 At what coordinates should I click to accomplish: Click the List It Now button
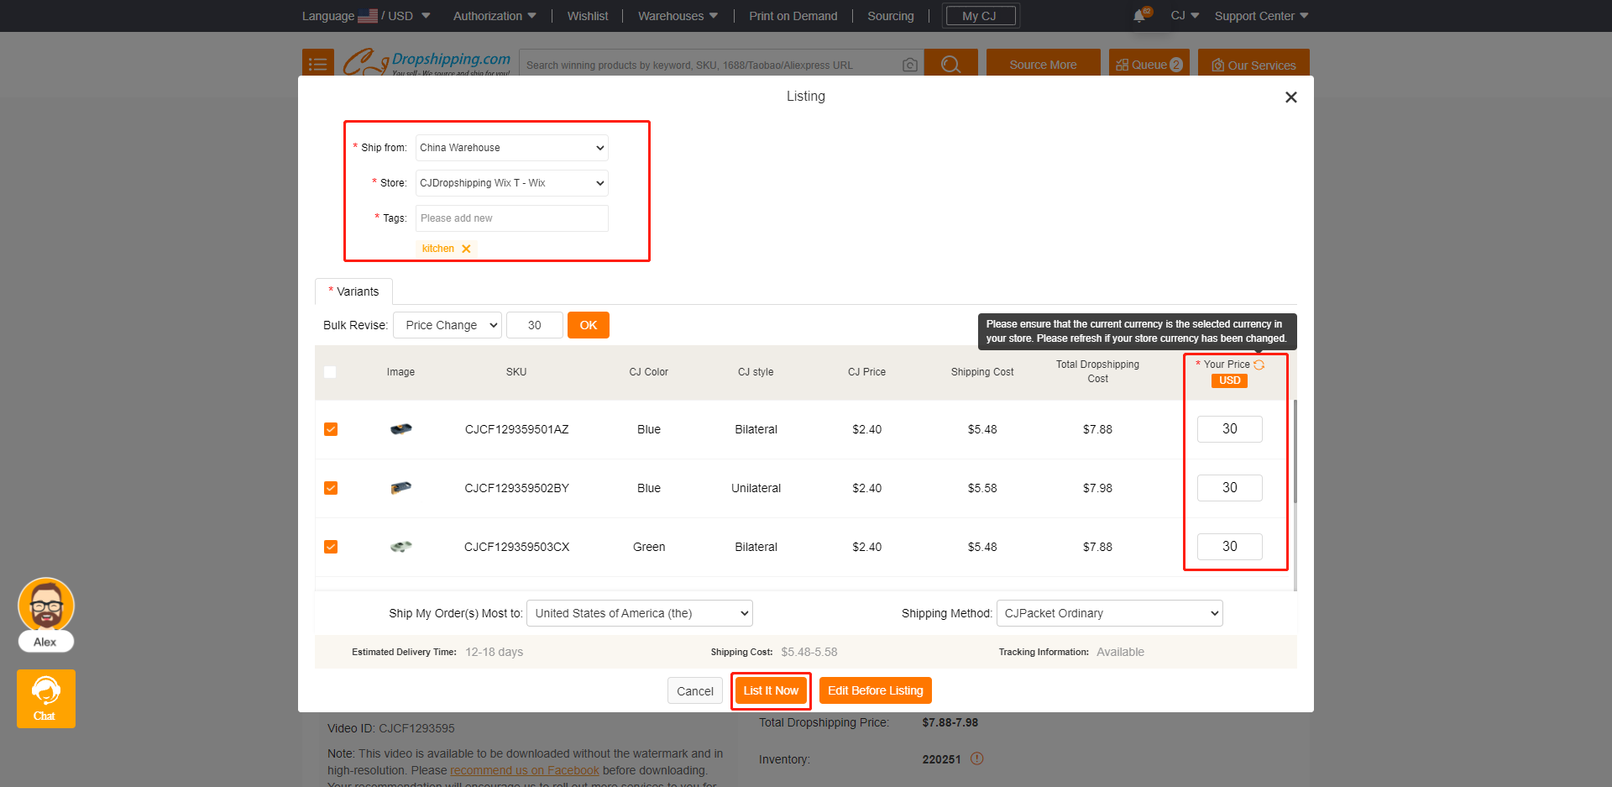point(771,690)
